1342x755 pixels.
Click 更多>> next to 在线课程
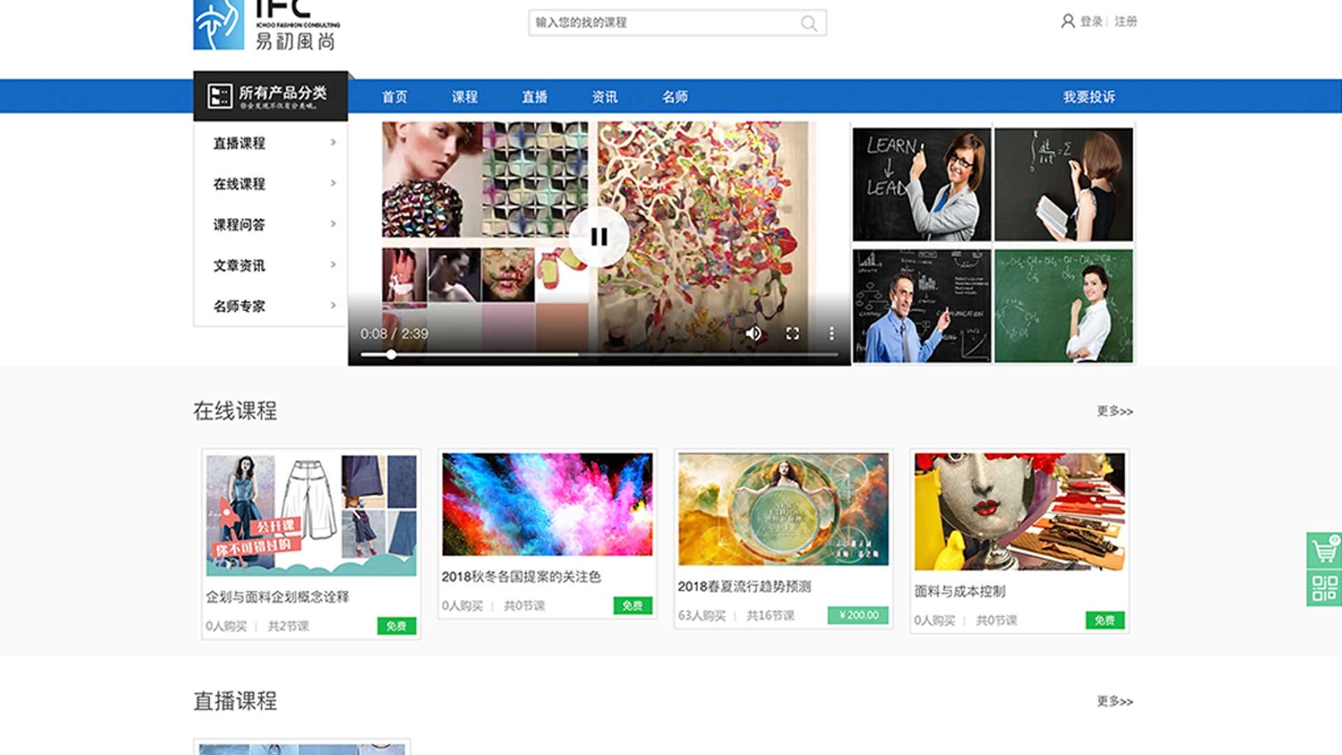(x=1114, y=411)
